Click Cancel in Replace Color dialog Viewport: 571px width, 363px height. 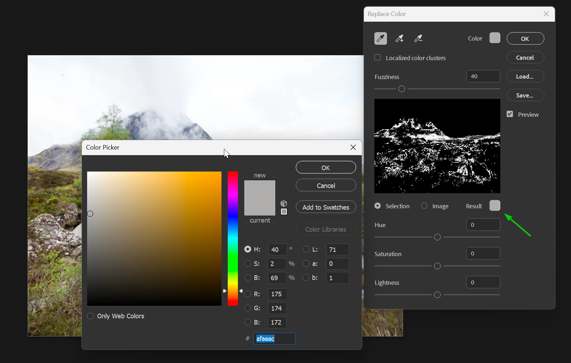click(525, 58)
